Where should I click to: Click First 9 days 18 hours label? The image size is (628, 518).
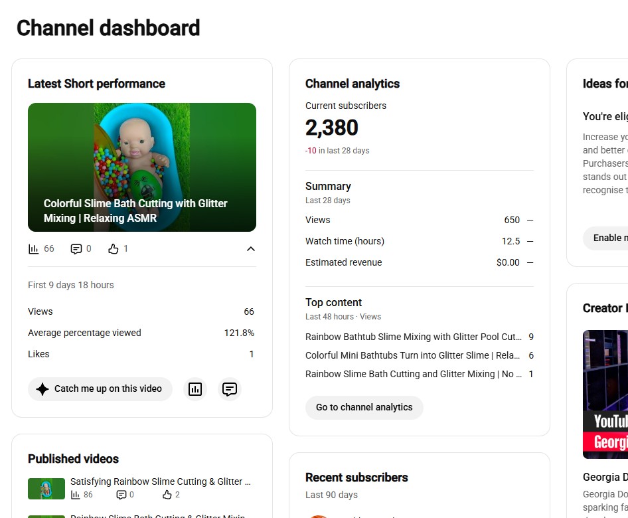tap(71, 285)
